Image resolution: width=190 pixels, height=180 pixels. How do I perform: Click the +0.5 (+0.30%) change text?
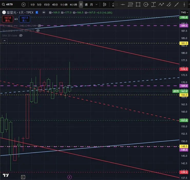[x=104, y=13]
